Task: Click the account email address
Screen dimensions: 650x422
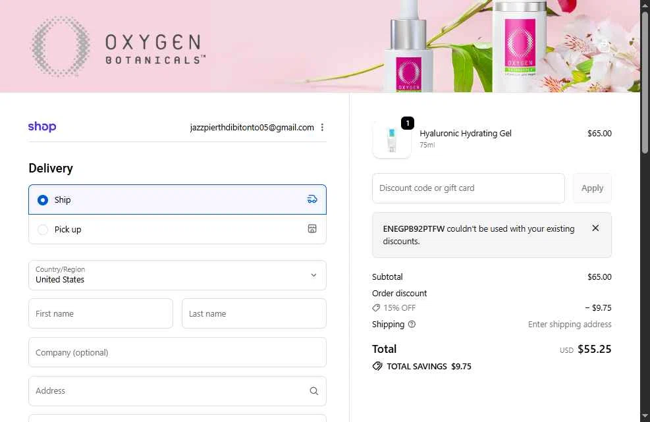Action: (x=252, y=127)
